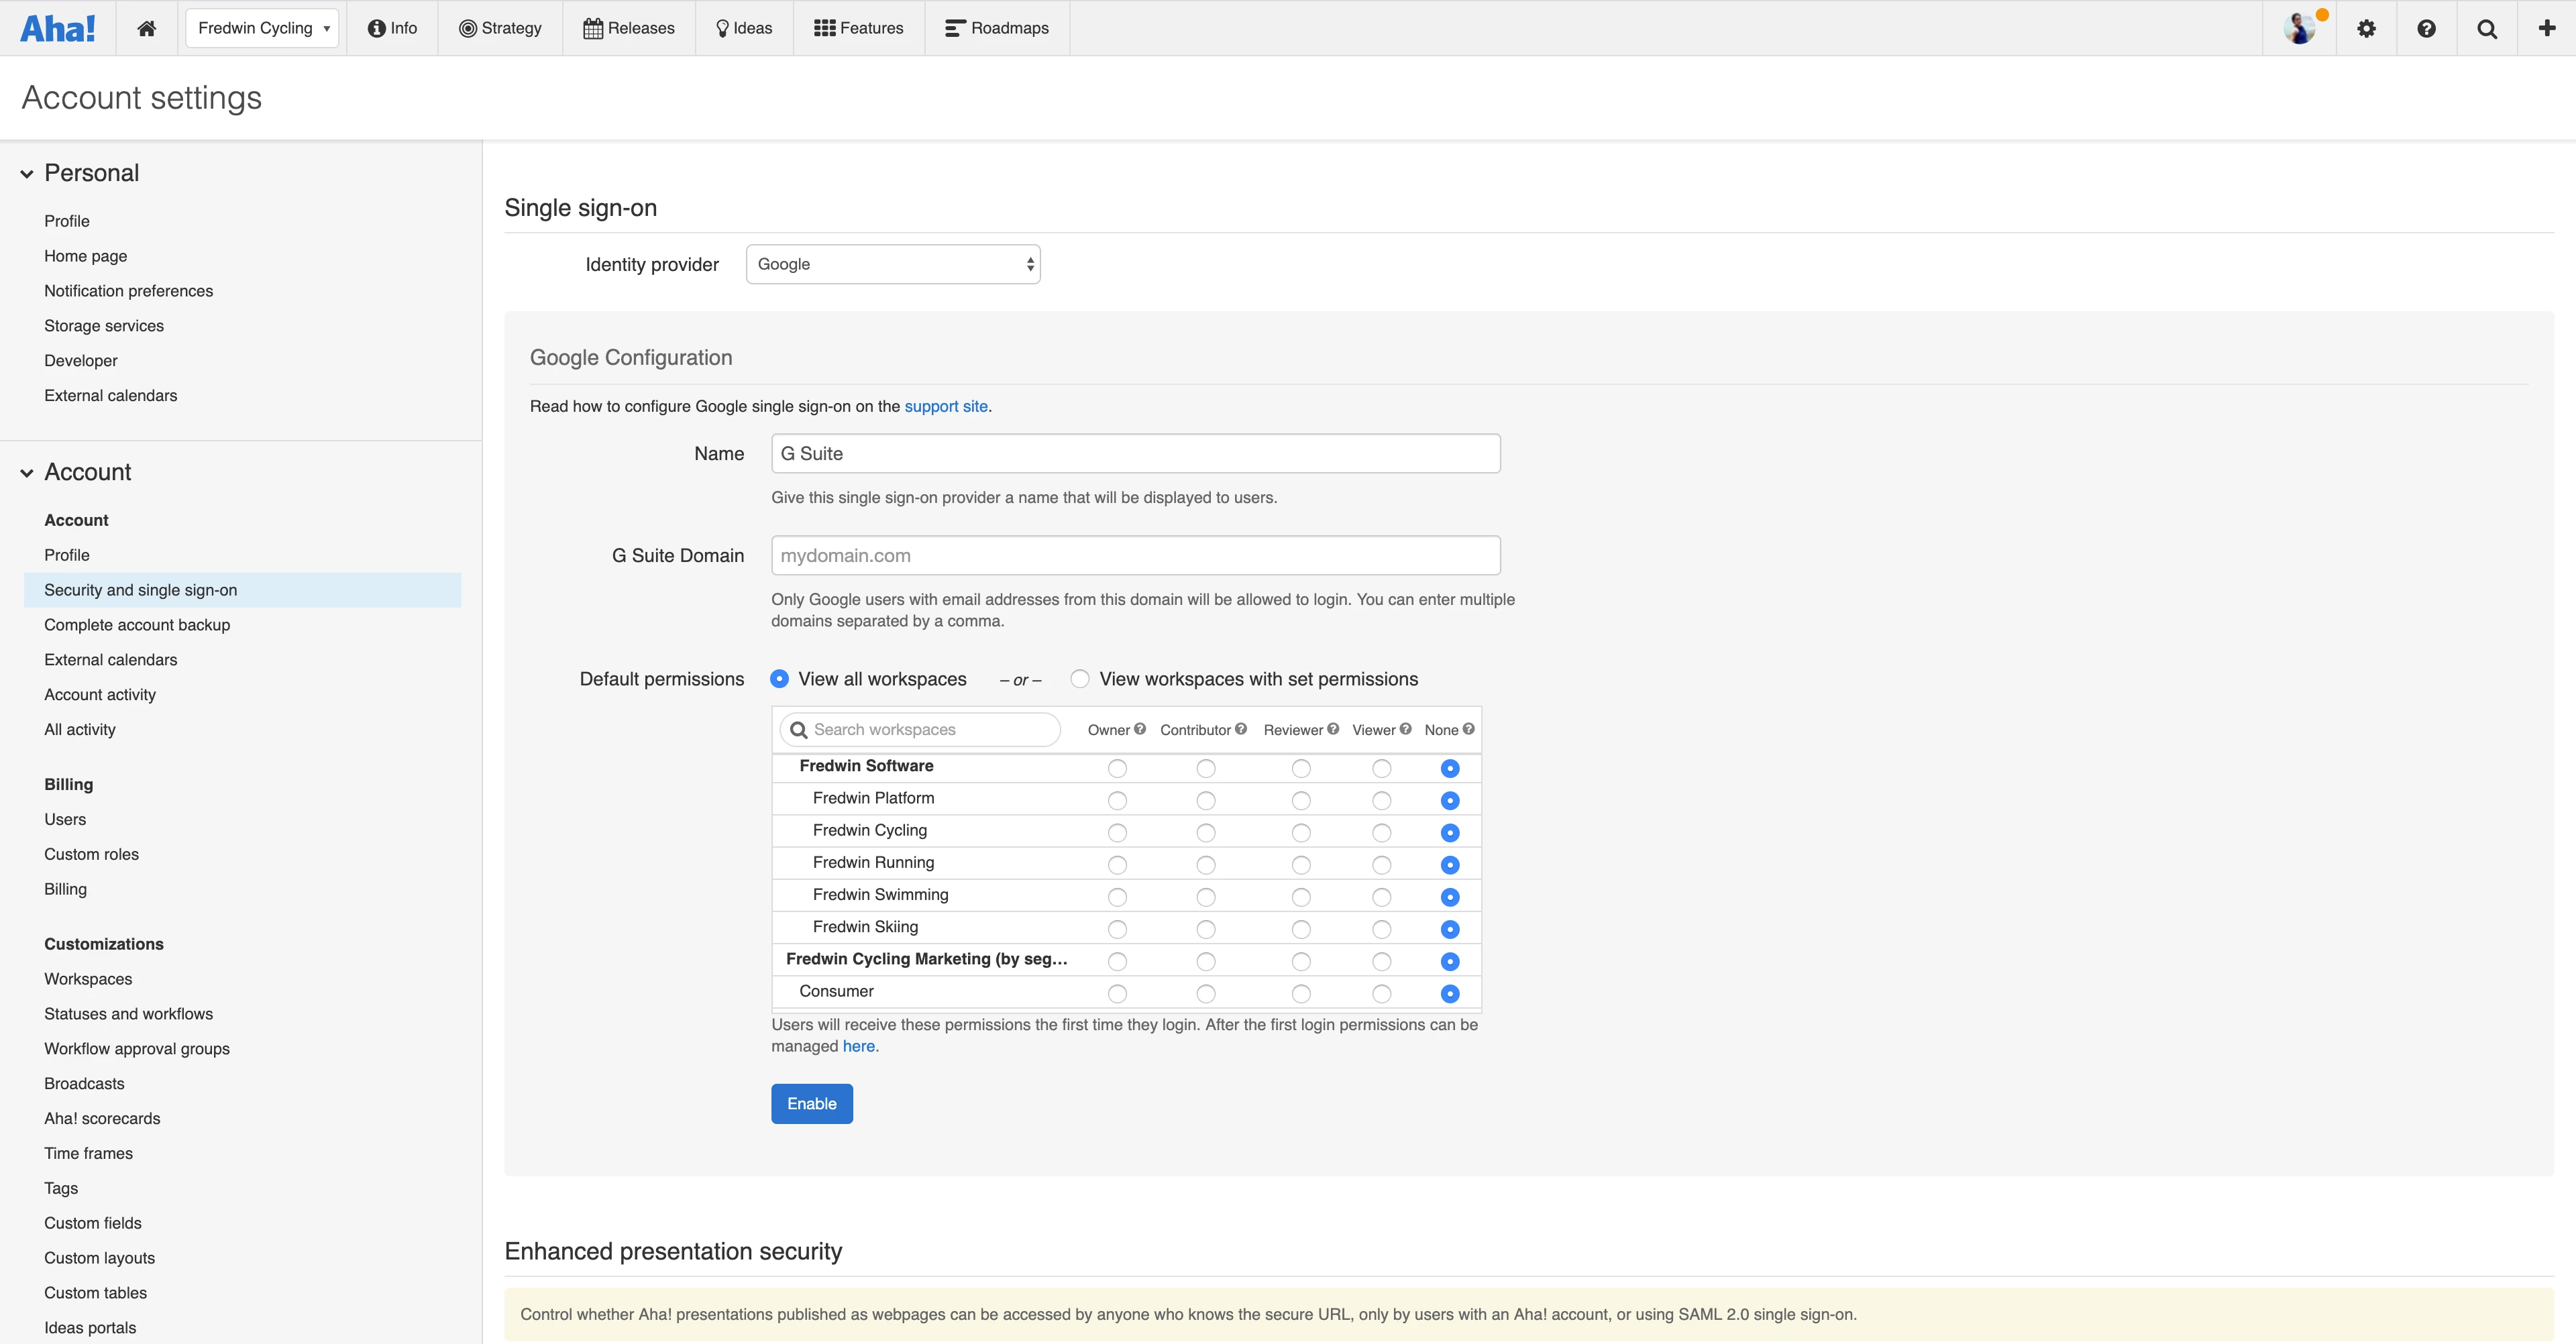This screenshot has height=1344, width=2576.
Task: Choose View workspaces with set permissions
Action: pyautogui.click(x=1080, y=678)
